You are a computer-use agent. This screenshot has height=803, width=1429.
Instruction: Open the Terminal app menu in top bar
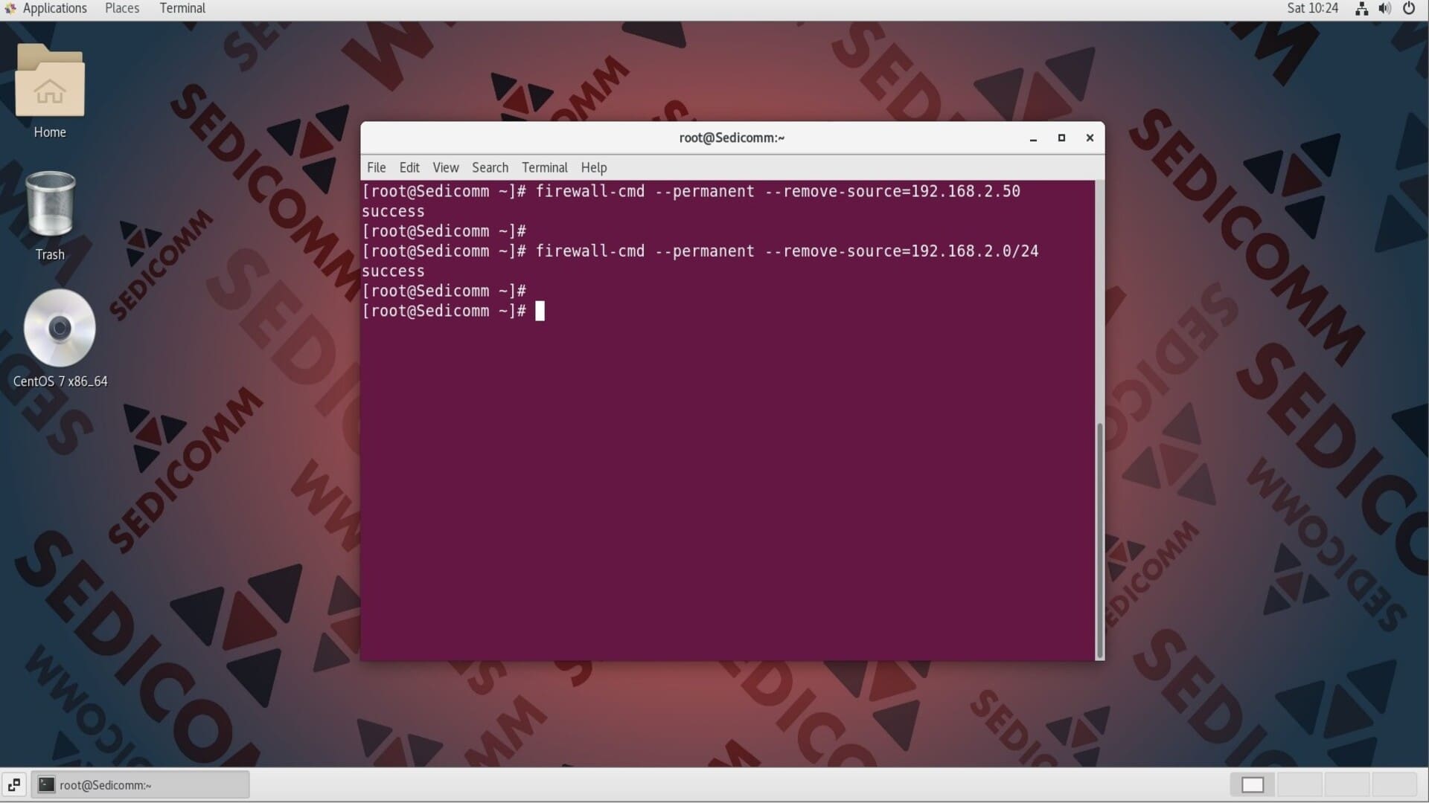182,9
